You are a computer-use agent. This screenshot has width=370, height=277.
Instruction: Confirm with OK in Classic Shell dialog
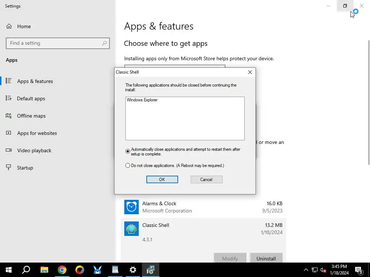click(162, 180)
